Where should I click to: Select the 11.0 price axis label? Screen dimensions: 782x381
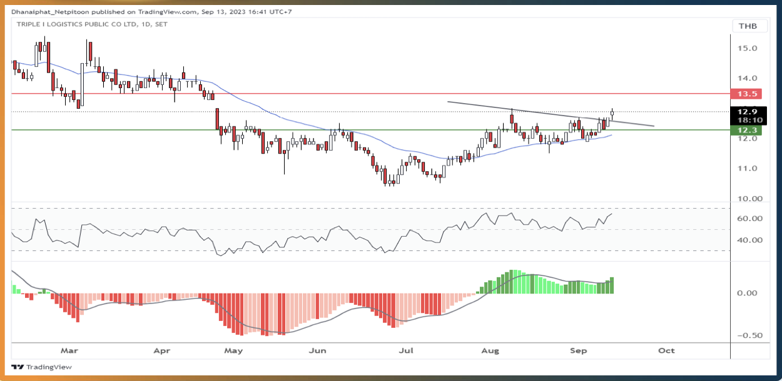748,169
